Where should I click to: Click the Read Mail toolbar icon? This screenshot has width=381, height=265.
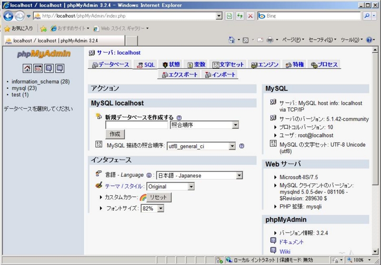(260, 40)
